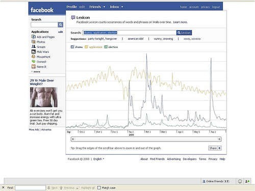Click the Advertise link under the ad

[46, 129]
